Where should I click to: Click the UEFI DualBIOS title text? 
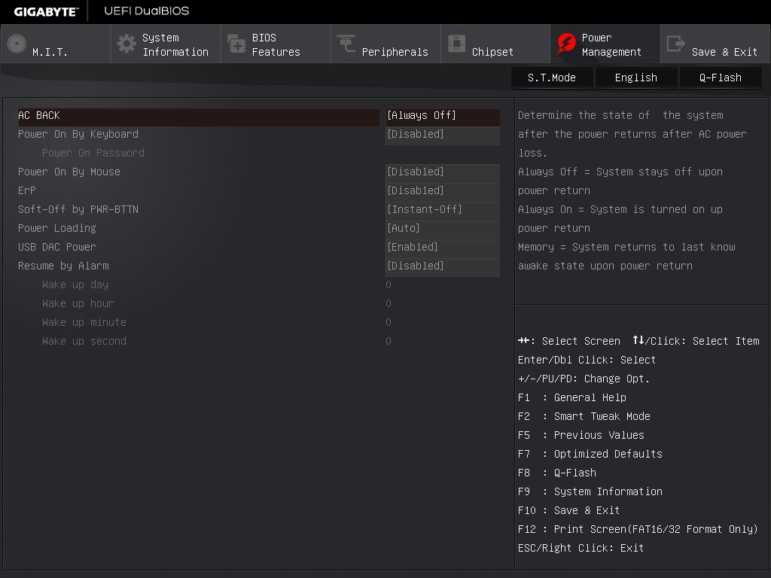click(147, 11)
